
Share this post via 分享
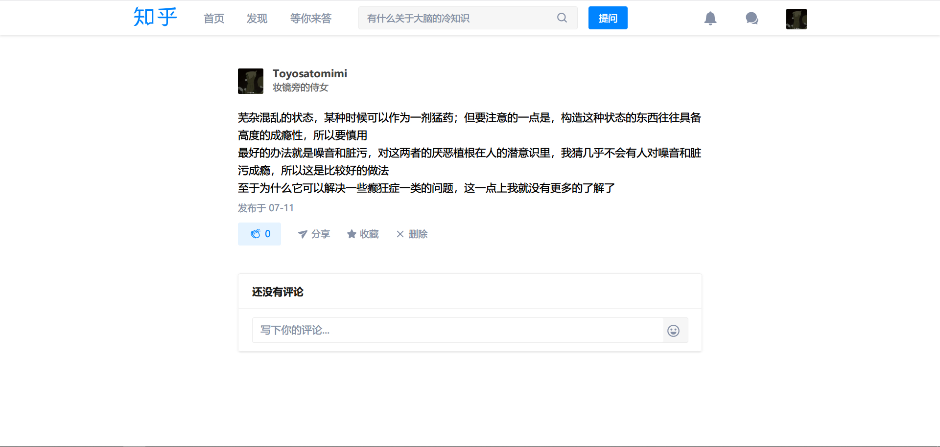click(x=314, y=234)
